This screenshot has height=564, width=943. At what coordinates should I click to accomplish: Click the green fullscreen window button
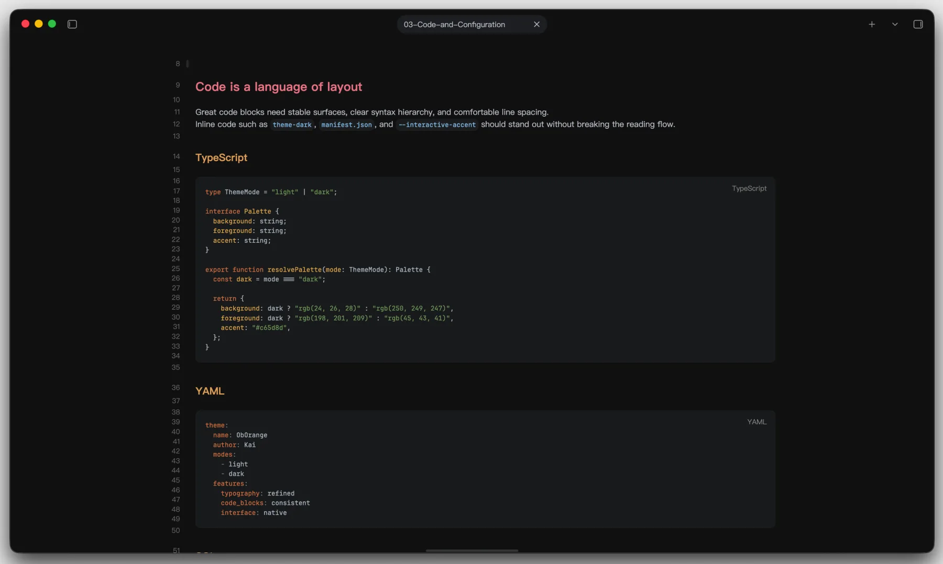pyautogui.click(x=52, y=24)
